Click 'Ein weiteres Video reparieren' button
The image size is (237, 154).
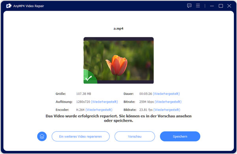(x=81, y=136)
